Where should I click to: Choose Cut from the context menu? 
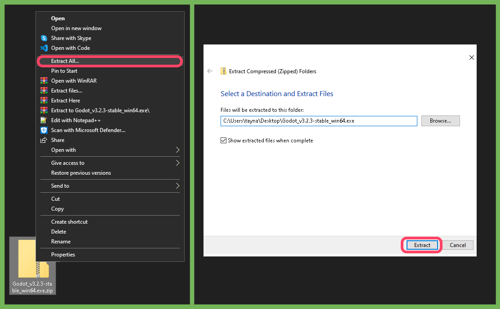point(110,199)
